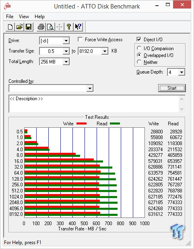Uncheck the Direct I/O checkbox
This screenshot has width=194, height=249.
tap(139, 39)
